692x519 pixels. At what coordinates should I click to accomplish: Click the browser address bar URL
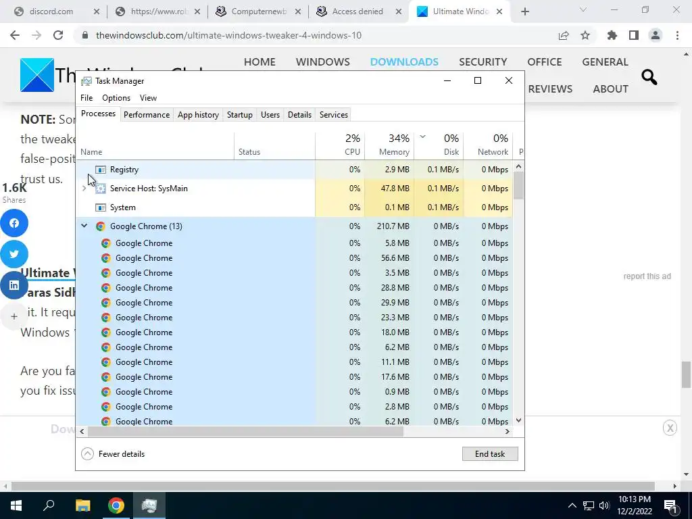pyautogui.click(x=228, y=35)
